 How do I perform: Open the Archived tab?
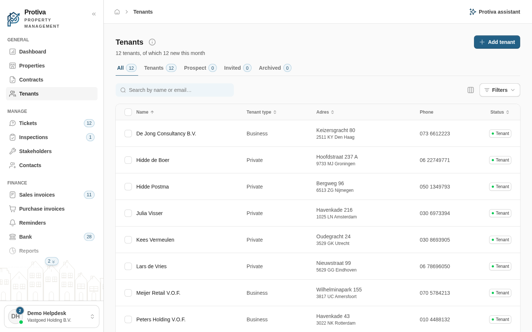click(x=275, y=68)
